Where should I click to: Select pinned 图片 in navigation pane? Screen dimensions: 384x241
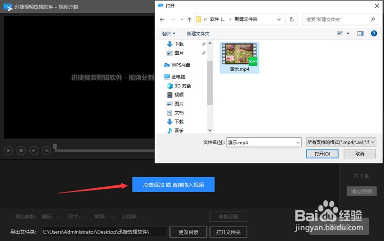(179, 53)
